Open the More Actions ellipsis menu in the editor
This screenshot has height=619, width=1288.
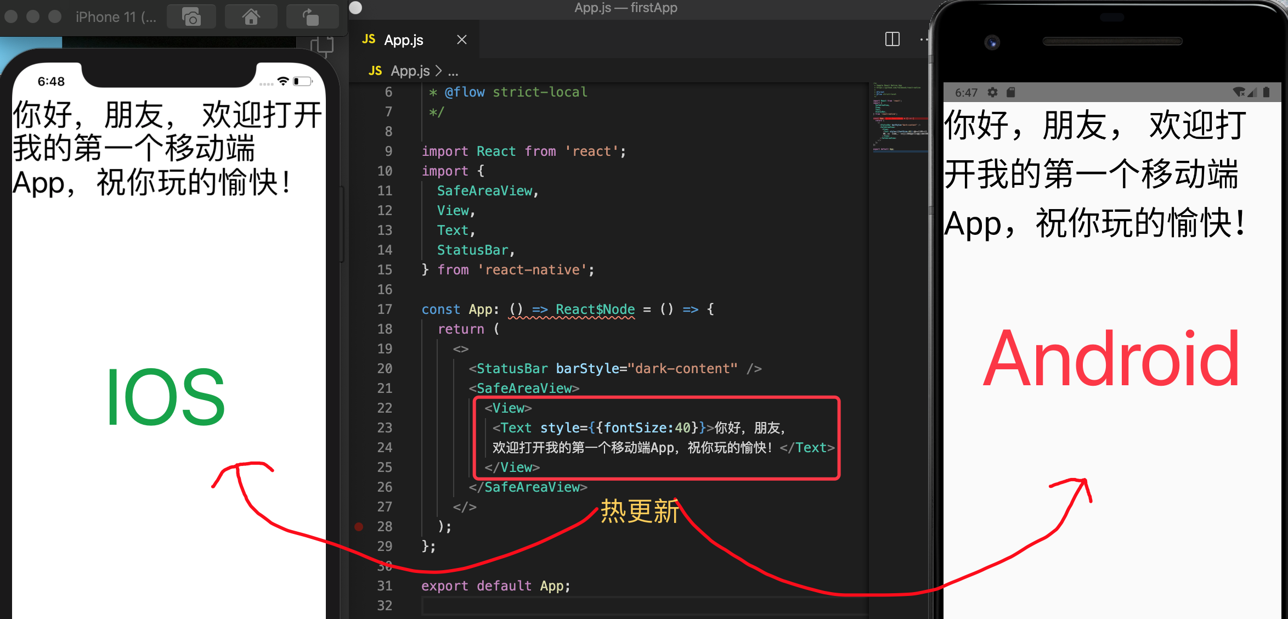point(924,40)
